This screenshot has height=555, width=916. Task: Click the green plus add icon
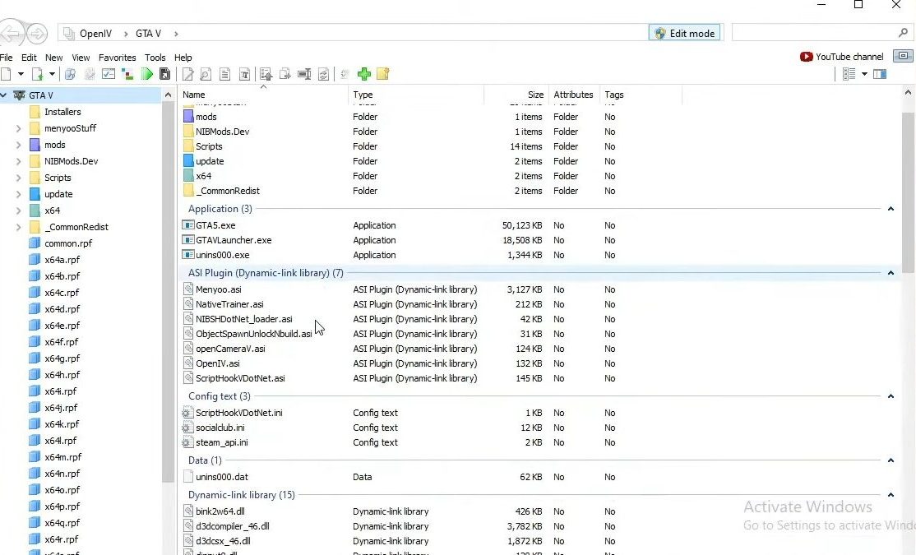click(364, 74)
